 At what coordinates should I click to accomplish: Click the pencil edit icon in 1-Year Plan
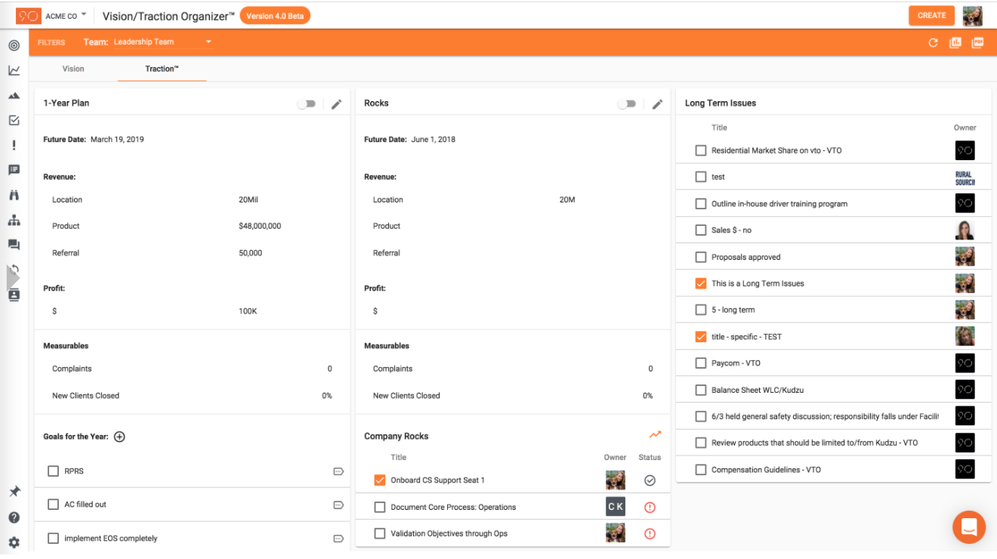pos(336,104)
